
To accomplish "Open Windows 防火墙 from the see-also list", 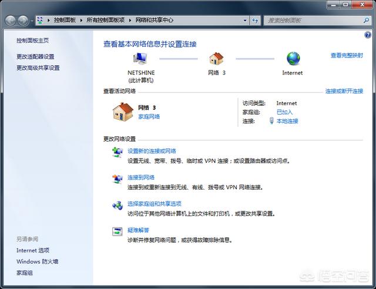I will (x=37, y=261).
